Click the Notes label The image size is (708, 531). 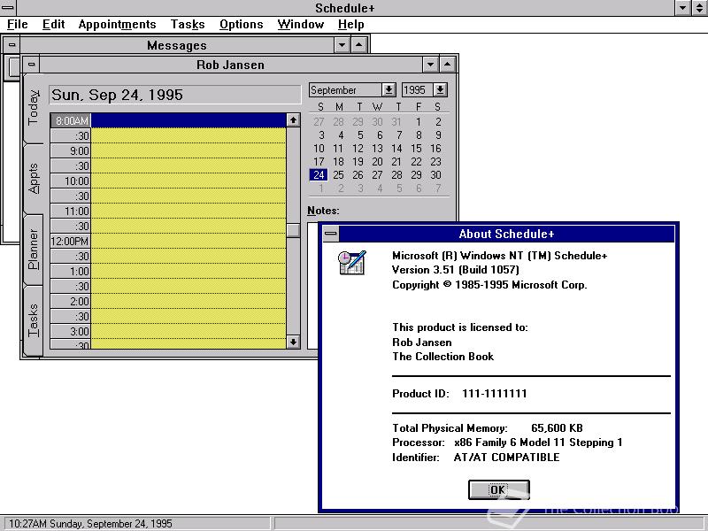(323, 211)
